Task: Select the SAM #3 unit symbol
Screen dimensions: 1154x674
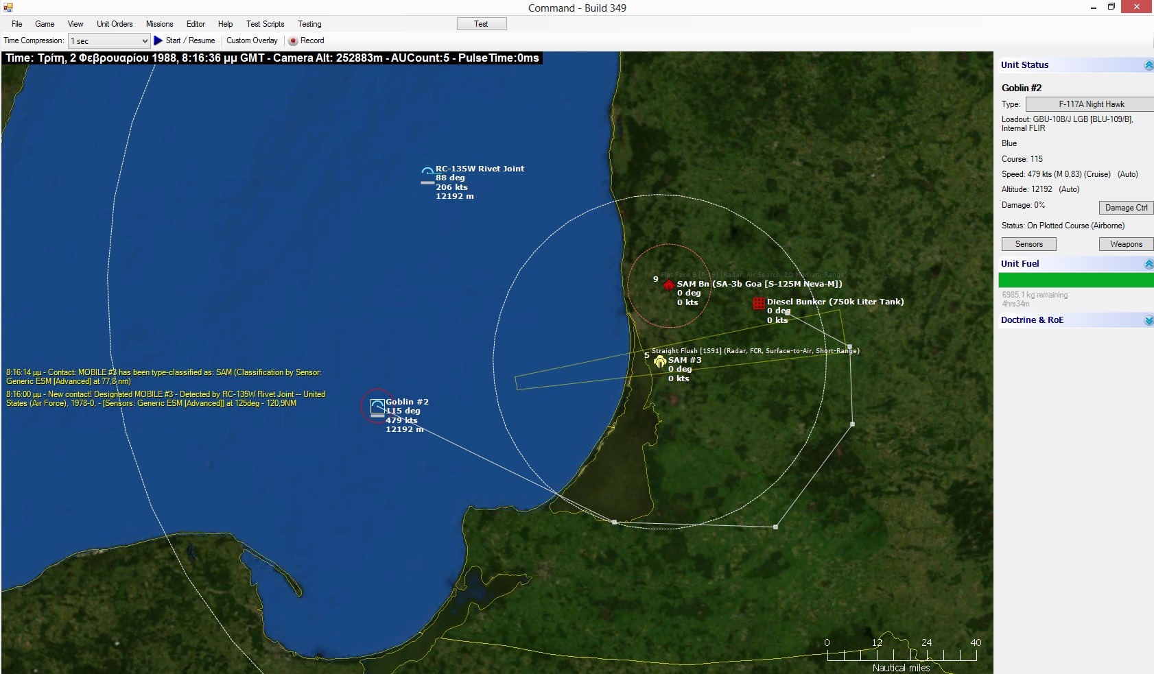Action: click(x=660, y=361)
